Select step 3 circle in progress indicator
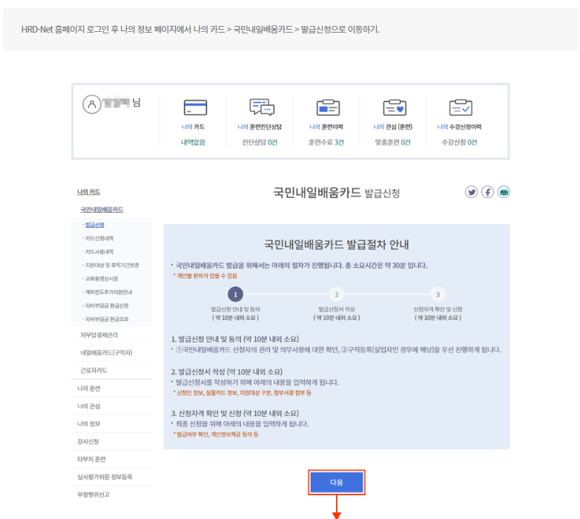 click(438, 294)
